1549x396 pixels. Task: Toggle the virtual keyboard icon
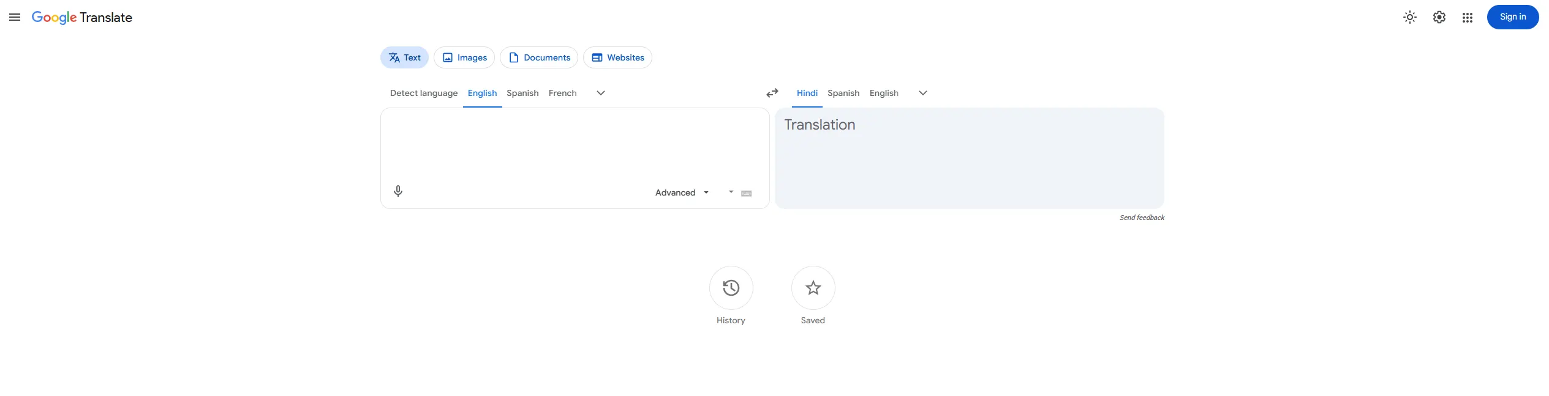click(x=746, y=193)
